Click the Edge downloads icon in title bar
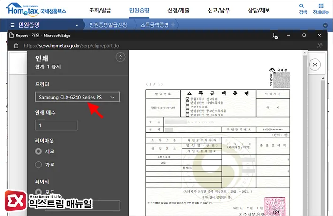333x216 pixels. 275,36
